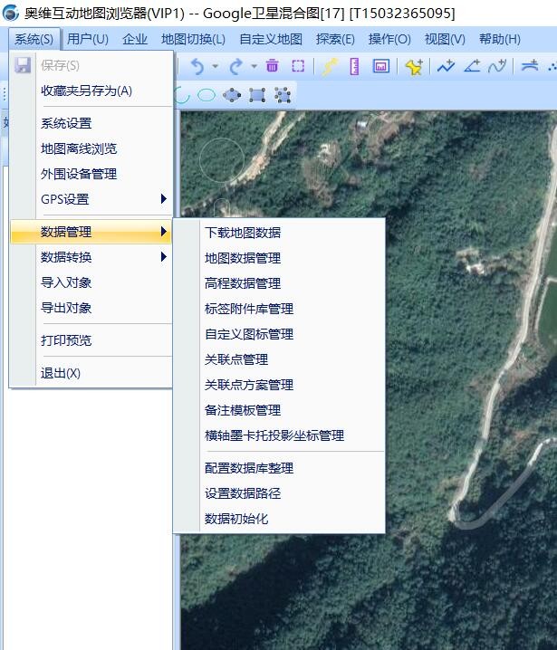This screenshot has width=557, height=650.
Task: Click the redo arrow icon
Action: pos(236,66)
